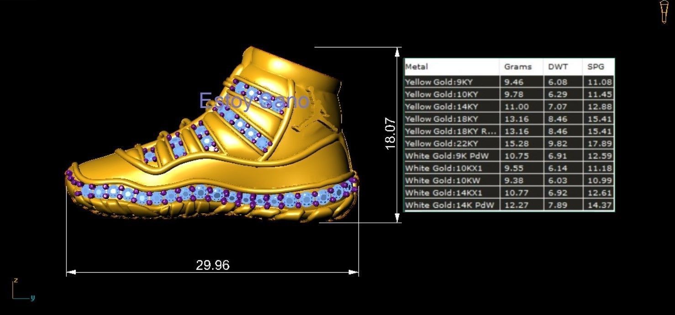Click the 12.61 SPG value
Image resolution: width=675 pixels, height=315 pixels.
[x=599, y=193]
